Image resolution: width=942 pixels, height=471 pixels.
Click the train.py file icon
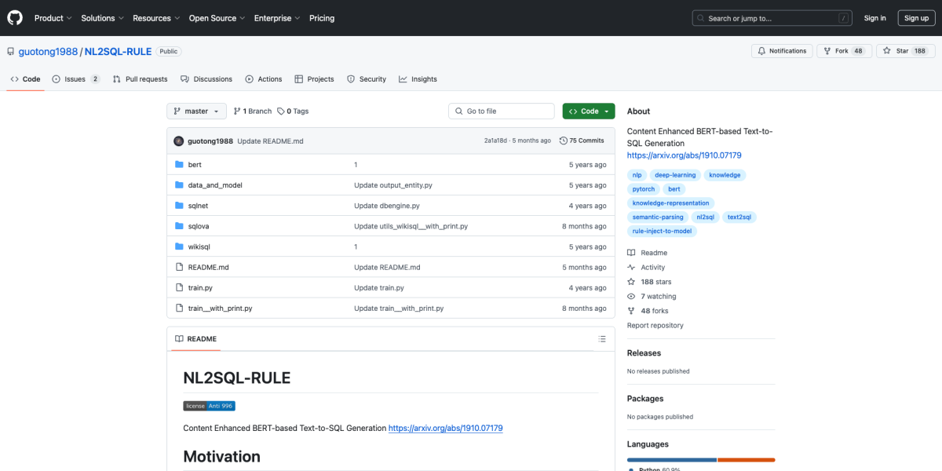pos(179,288)
